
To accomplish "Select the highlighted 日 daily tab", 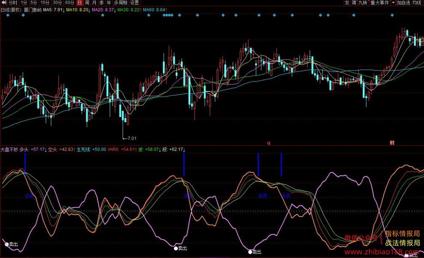I will pyautogui.click(x=79, y=3).
